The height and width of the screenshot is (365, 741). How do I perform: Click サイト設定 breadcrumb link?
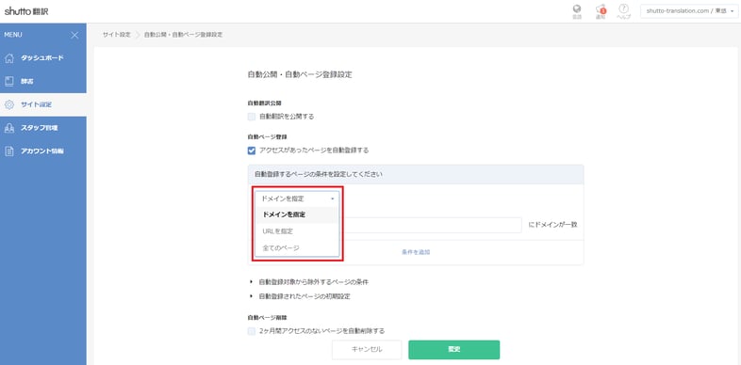[x=116, y=35]
